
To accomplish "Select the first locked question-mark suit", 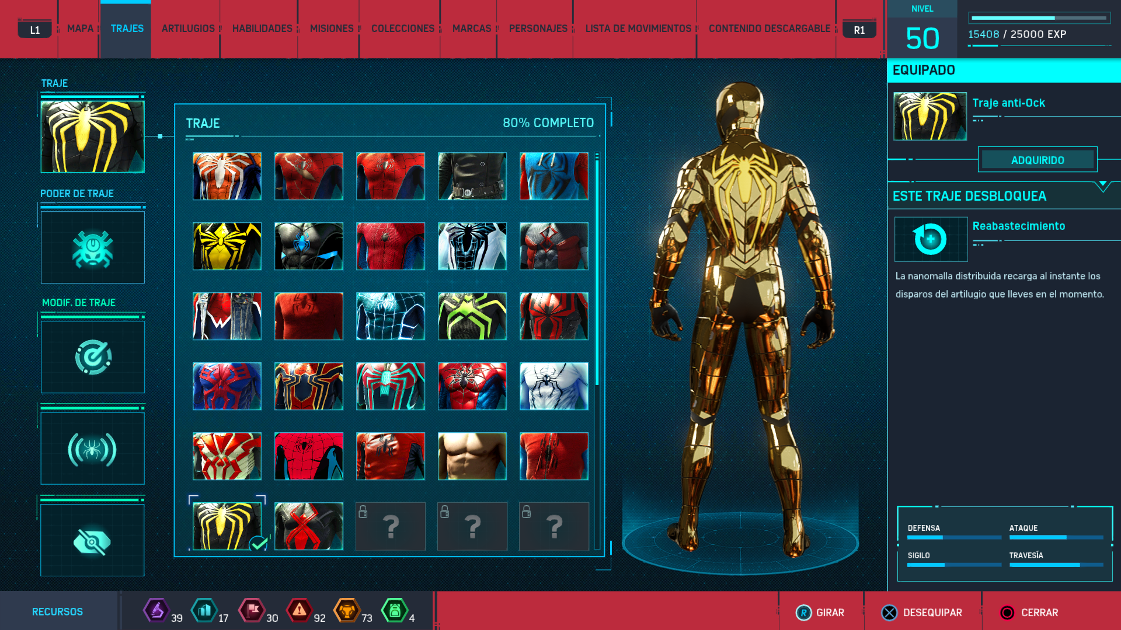I will coord(391,526).
